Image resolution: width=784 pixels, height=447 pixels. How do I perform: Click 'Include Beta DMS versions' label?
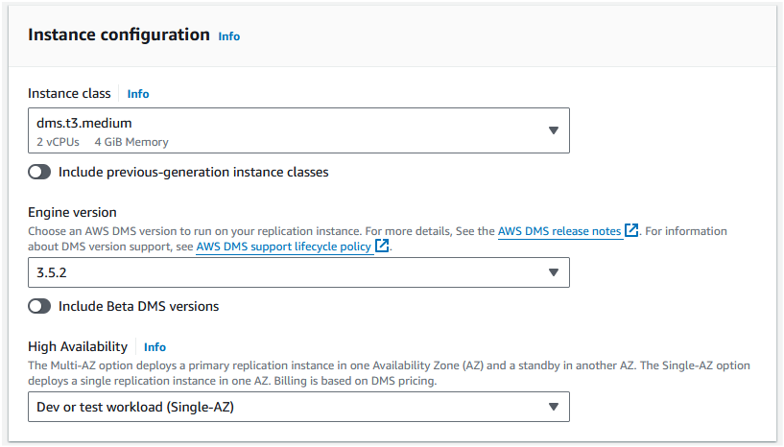[139, 306]
